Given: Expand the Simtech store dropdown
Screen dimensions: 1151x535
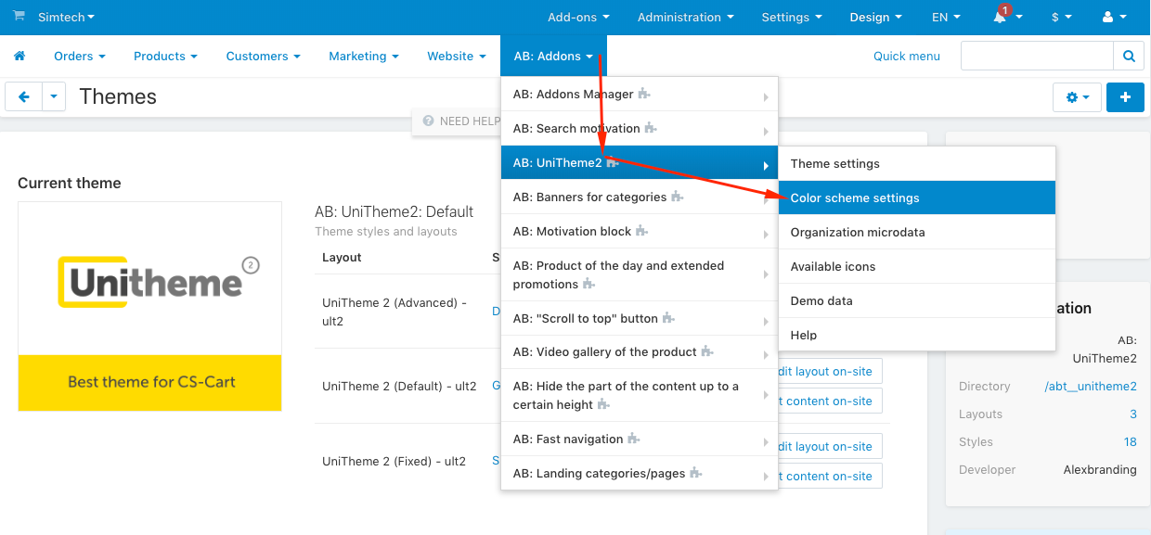Looking at the screenshot, I should click(67, 17).
